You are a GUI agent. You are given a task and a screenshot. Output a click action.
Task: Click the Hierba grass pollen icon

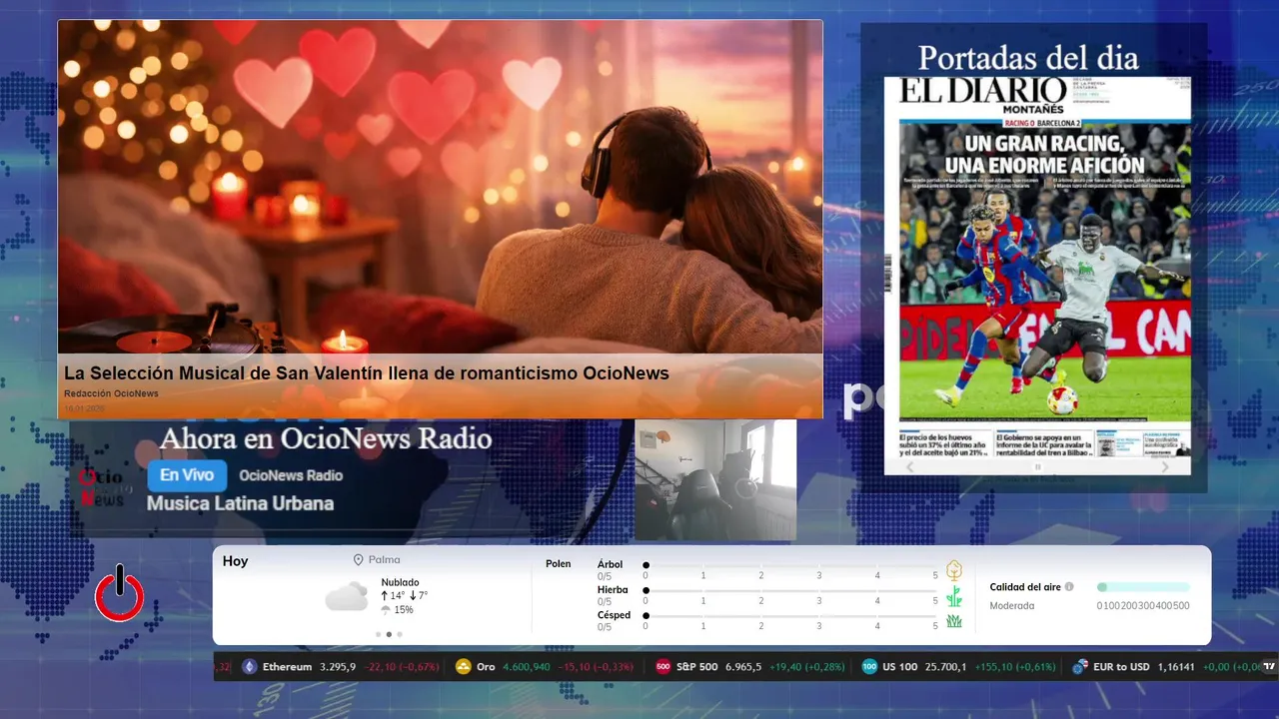pos(954,596)
